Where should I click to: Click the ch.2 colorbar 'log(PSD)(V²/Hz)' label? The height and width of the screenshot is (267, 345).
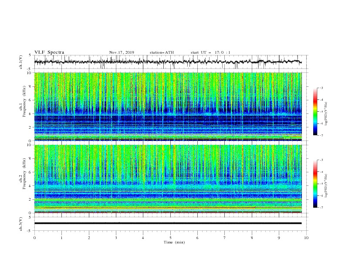(326, 186)
